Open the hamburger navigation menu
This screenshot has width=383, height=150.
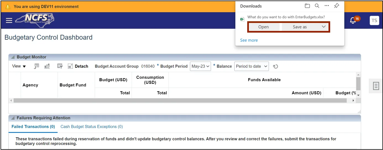tap(9, 20)
